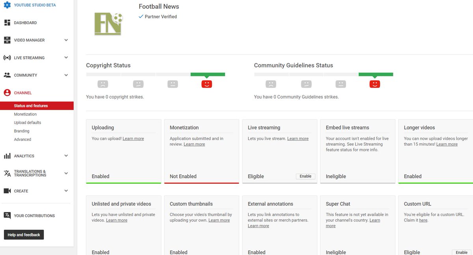Open Learn more link in Super Chat card
Image resolution: width=473 pixels, height=255 pixels.
pos(353,223)
